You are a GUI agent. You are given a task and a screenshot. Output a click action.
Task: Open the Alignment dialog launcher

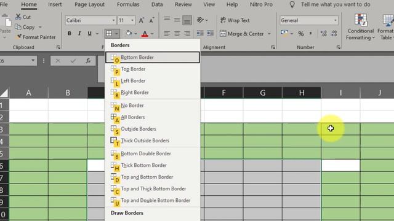click(x=273, y=47)
